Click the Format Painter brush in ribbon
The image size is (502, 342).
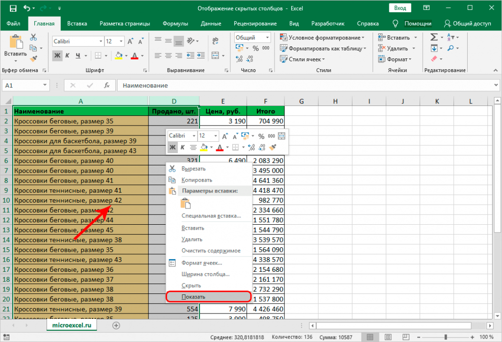click(x=33, y=59)
